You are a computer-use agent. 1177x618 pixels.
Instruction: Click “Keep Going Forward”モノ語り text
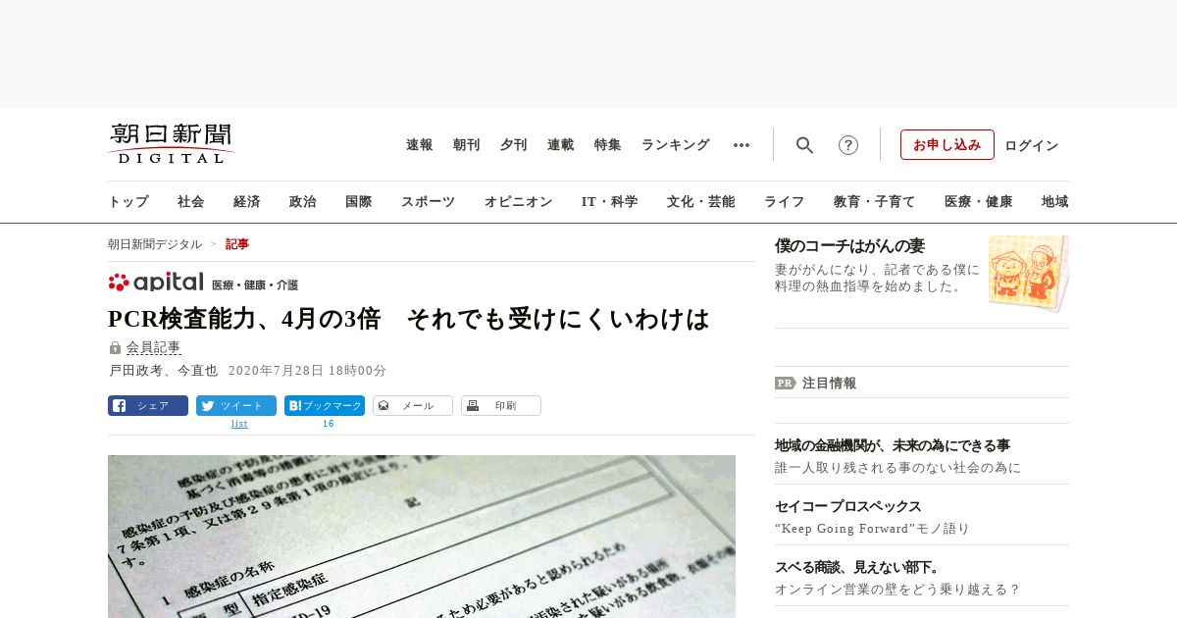click(872, 529)
